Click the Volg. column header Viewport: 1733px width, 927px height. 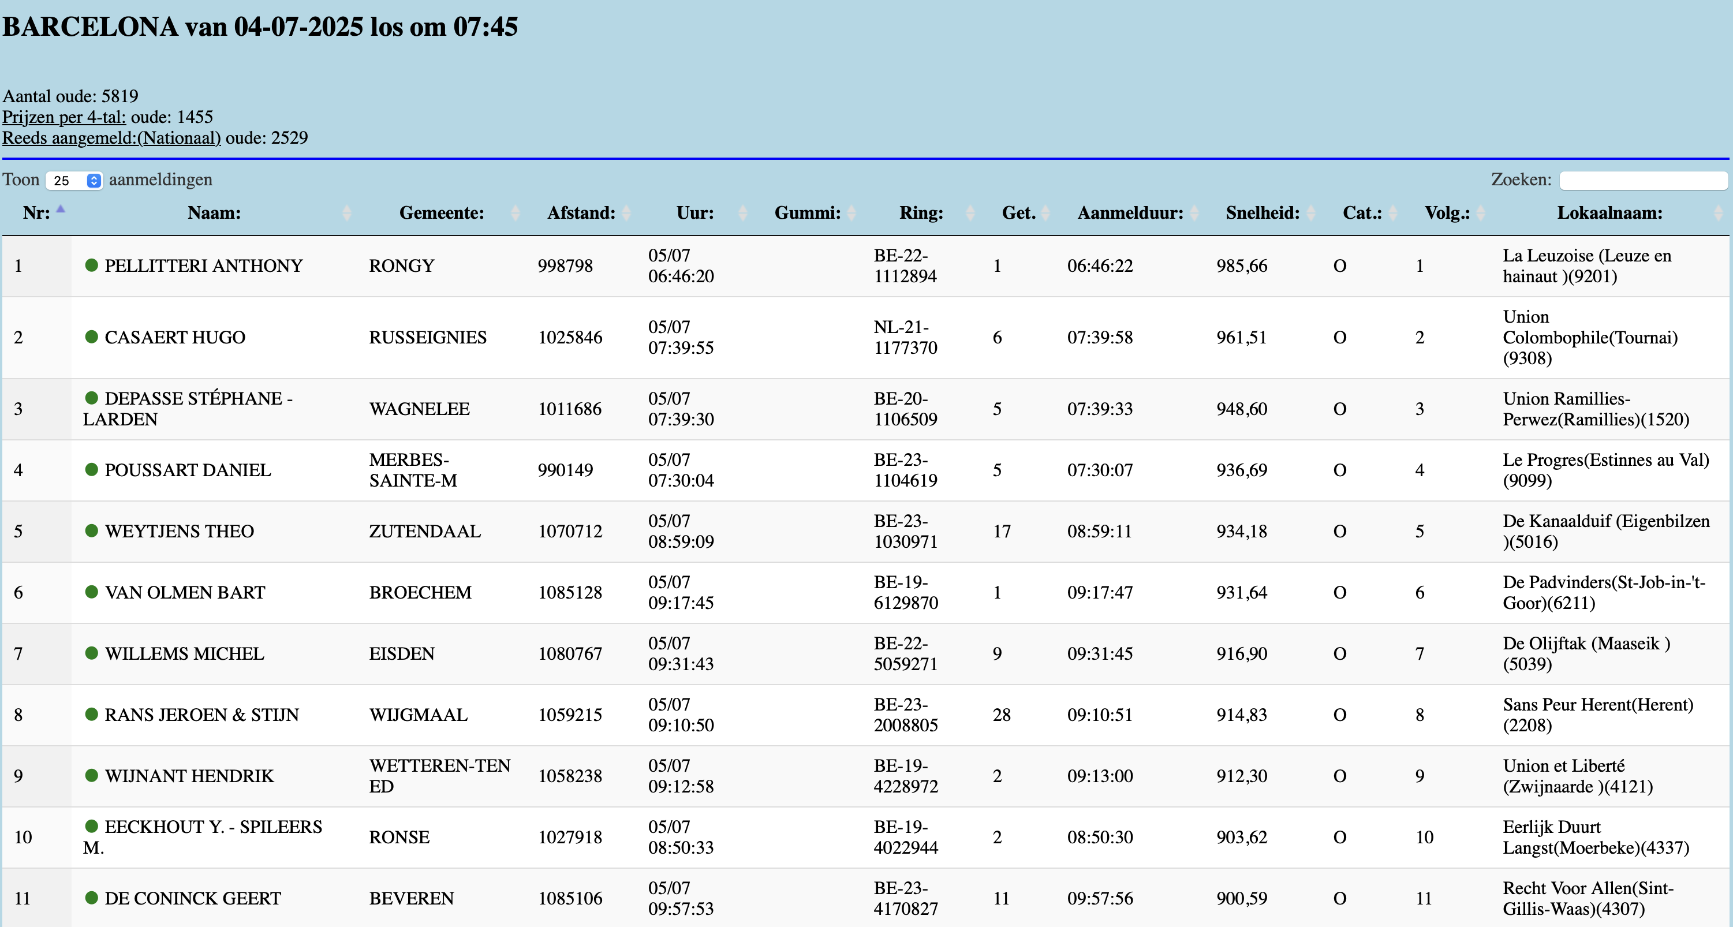point(1447,213)
